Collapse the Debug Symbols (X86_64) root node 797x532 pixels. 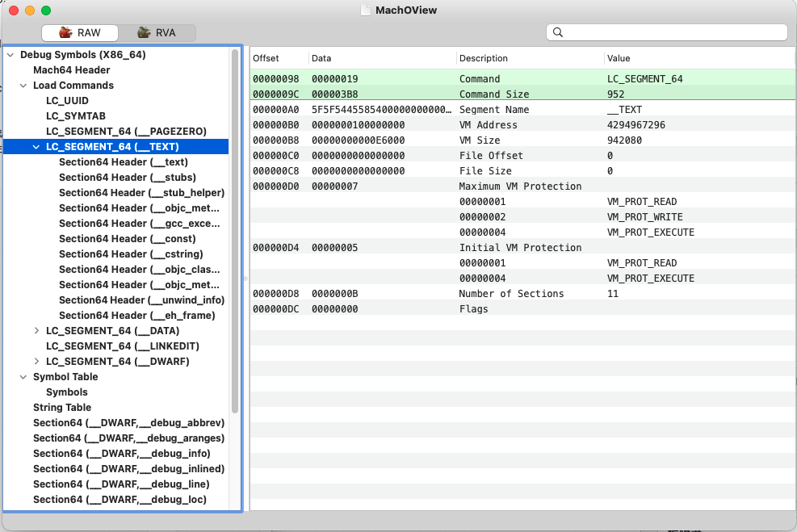[10, 55]
